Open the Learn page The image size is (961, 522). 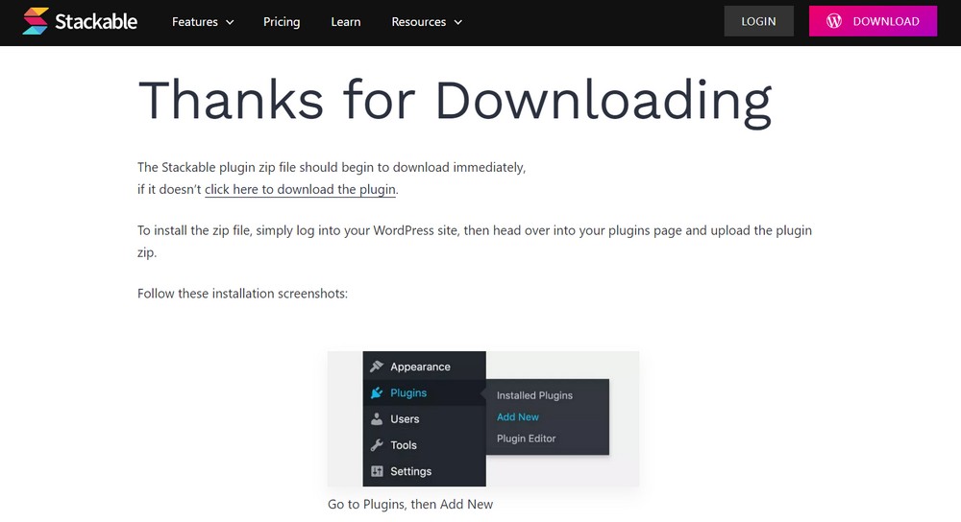point(346,22)
